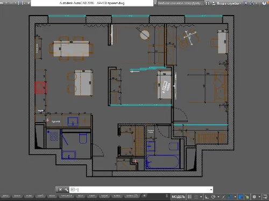The width and height of the screenshot is (269, 201).
Task: Click the Redo arrow in quick access toolbar
Action: coord(11,3)
